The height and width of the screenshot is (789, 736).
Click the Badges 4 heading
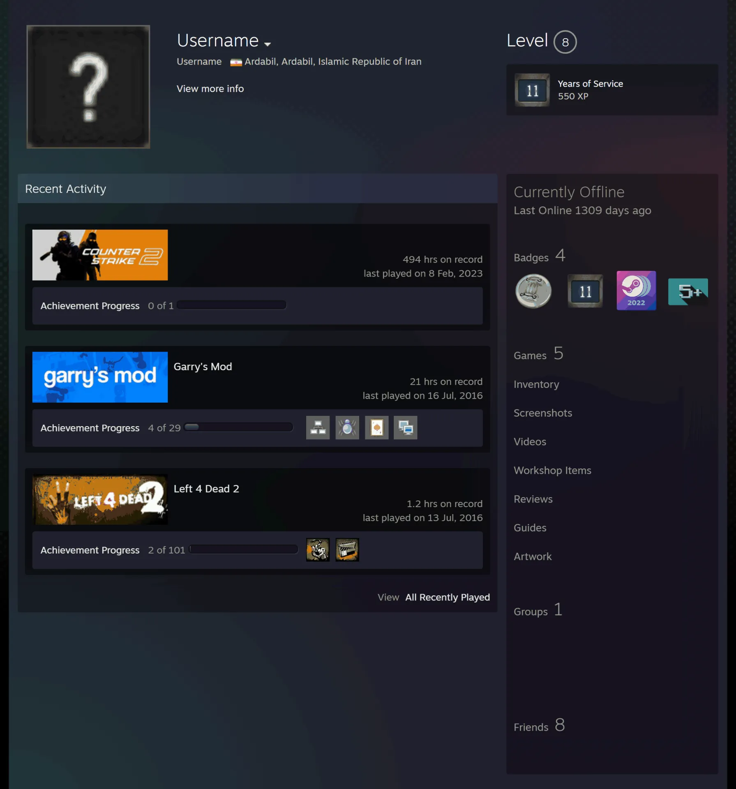(x=540, y=256)
